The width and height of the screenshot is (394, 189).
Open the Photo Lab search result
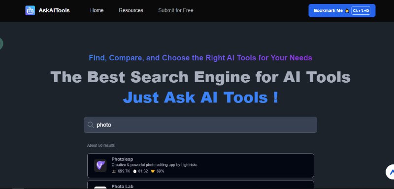(x=200, y=185)
